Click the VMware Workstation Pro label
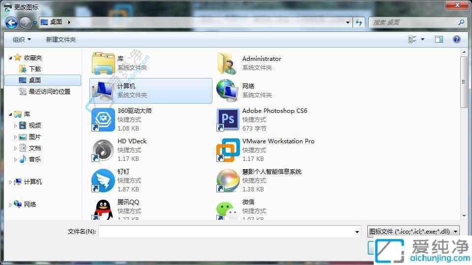Image resolution: width=472 pixels, height=265 pixels. [x=278, y=141]
